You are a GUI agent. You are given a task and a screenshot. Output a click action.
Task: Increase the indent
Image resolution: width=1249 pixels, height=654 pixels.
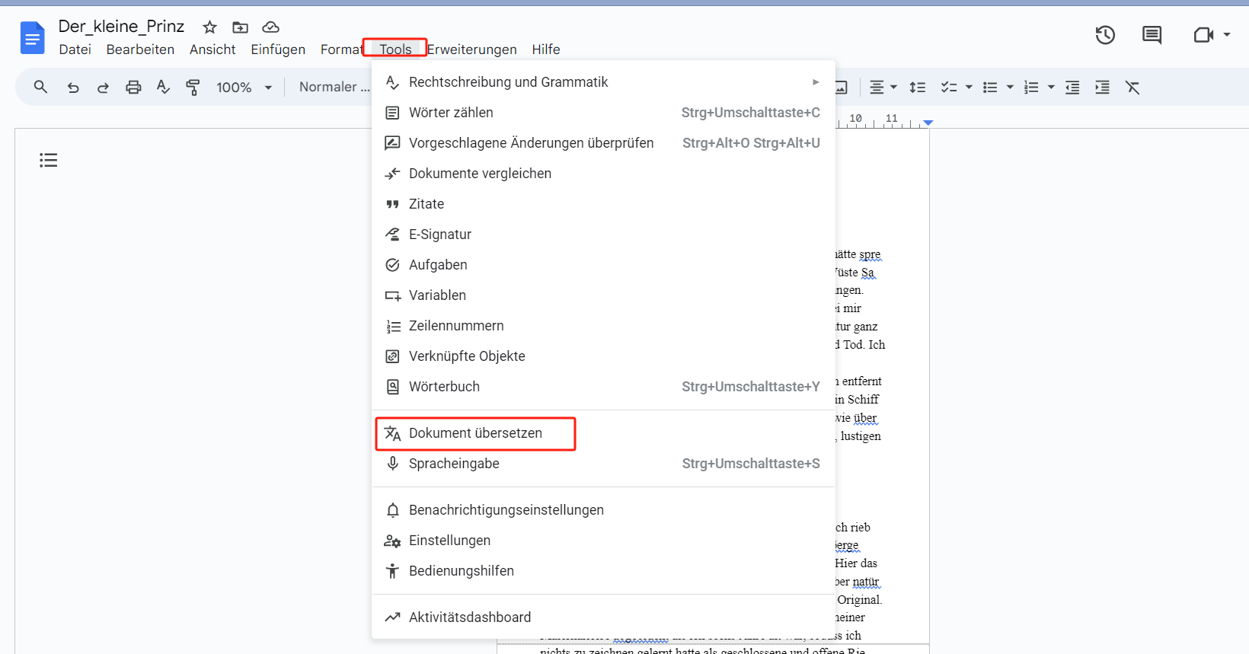coord(1102,88)
